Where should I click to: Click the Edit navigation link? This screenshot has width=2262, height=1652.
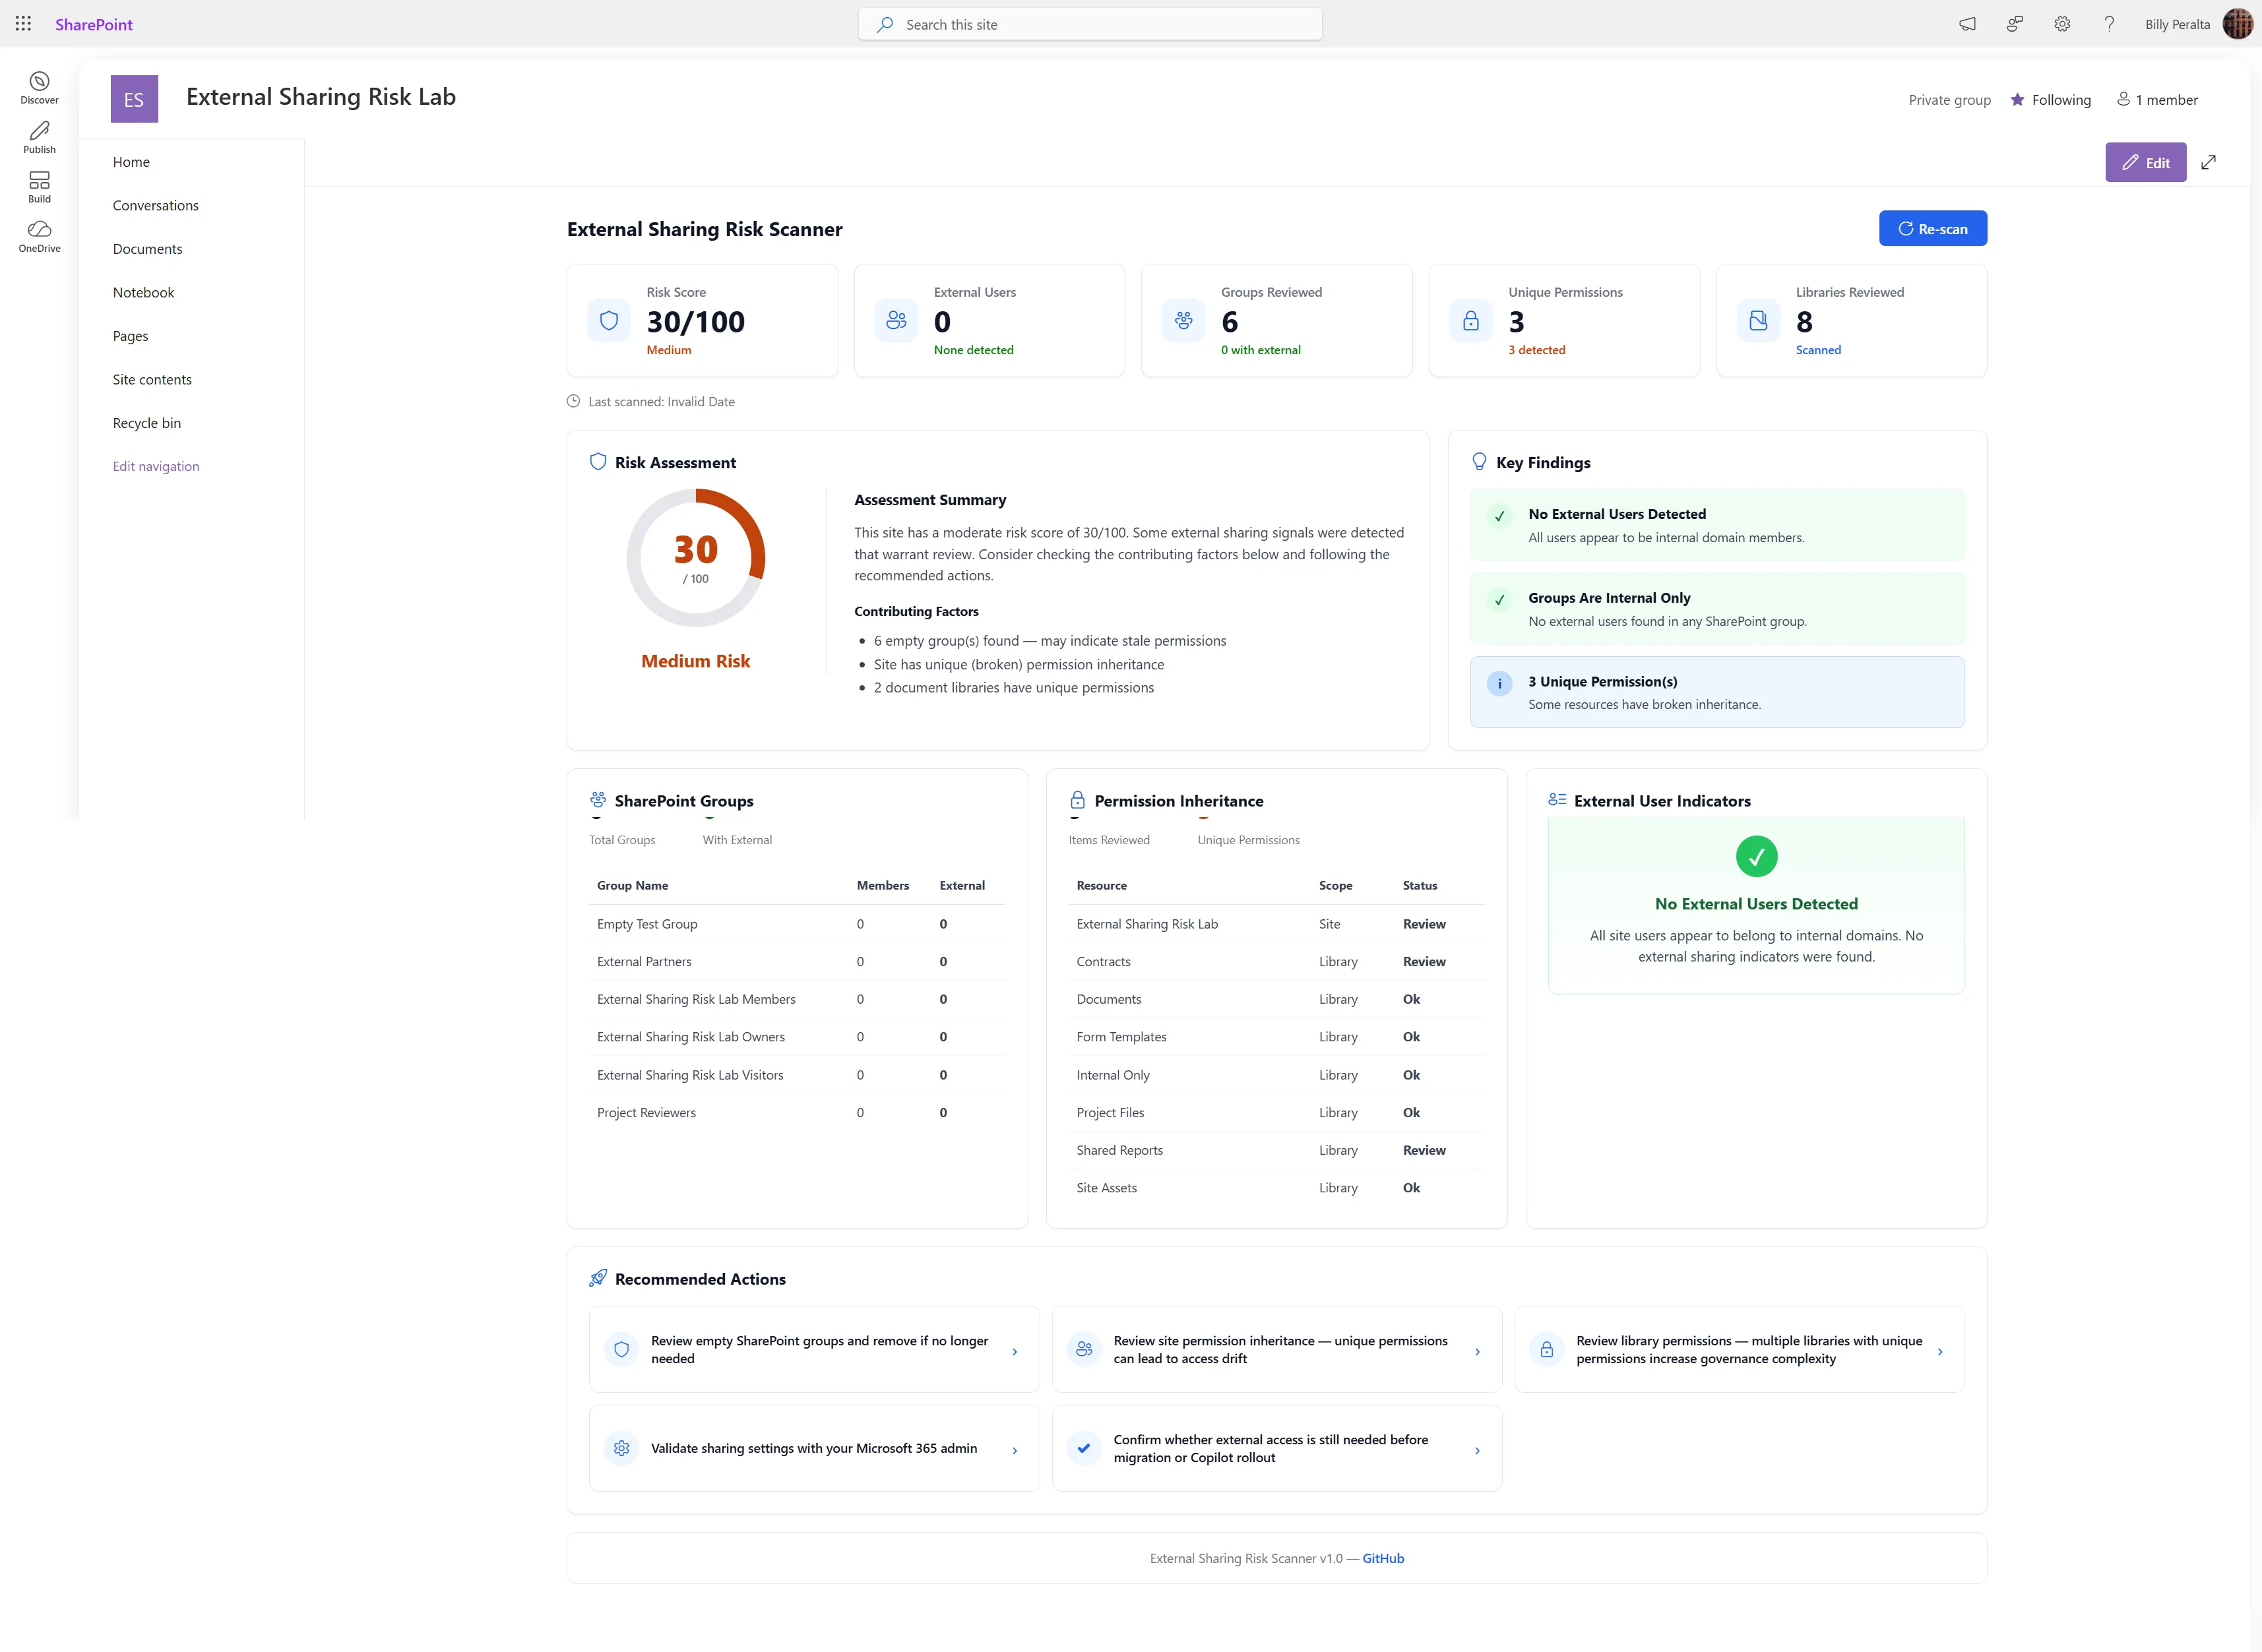pos(156,466)
